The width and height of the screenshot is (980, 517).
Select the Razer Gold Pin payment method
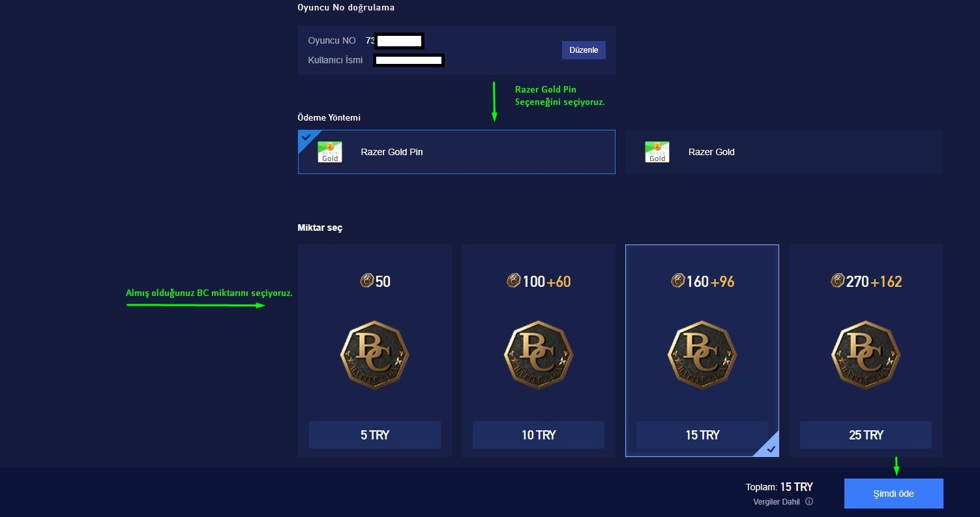click(456, 152)
